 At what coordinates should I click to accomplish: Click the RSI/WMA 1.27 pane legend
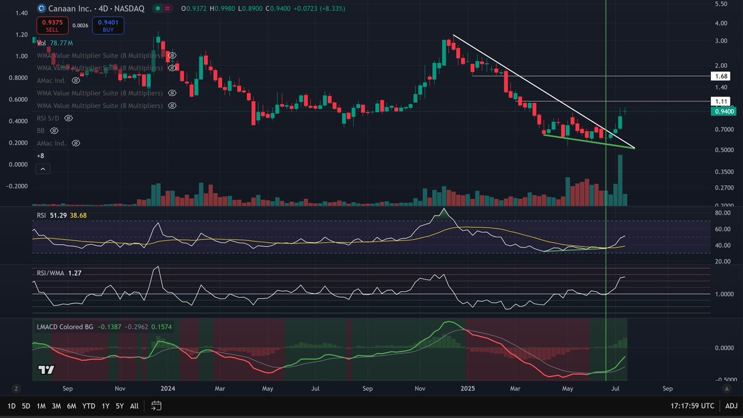(x=59, y=272)
